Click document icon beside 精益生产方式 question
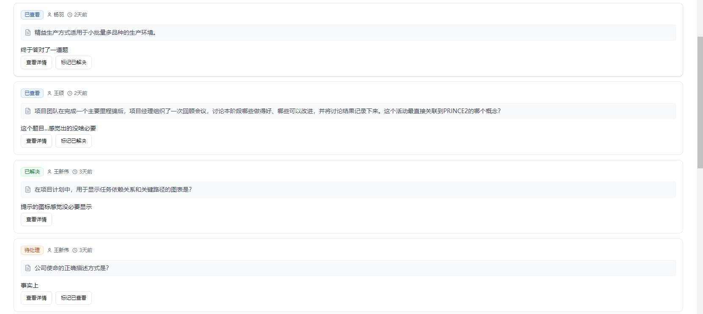The image size is (703, 314). coord(28,32)
